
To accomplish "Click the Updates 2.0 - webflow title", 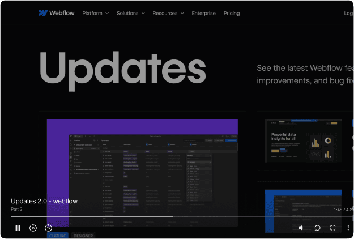I will point(44,201).
